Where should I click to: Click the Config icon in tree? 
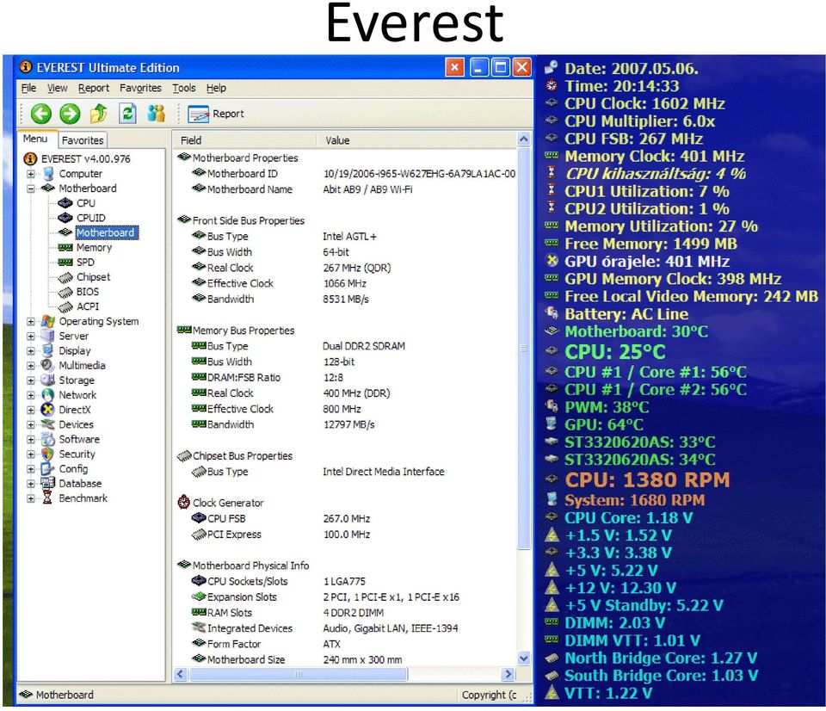[48, 468]
